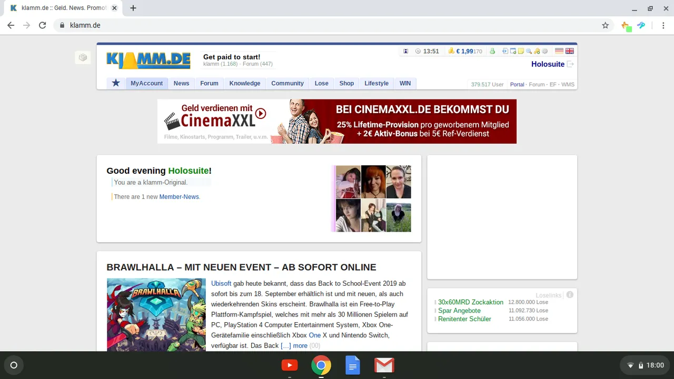The image size is (674, 379).
Task: Click the Ubisoft link in the article
Action: click(x=221, y=283)
